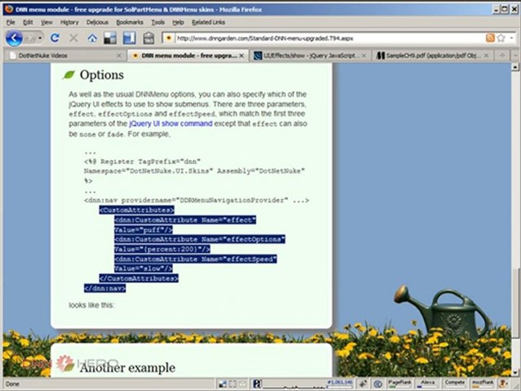Close the DNN menu module tab
This screenshot has height=391, width=521.
(x=242, y=55)
